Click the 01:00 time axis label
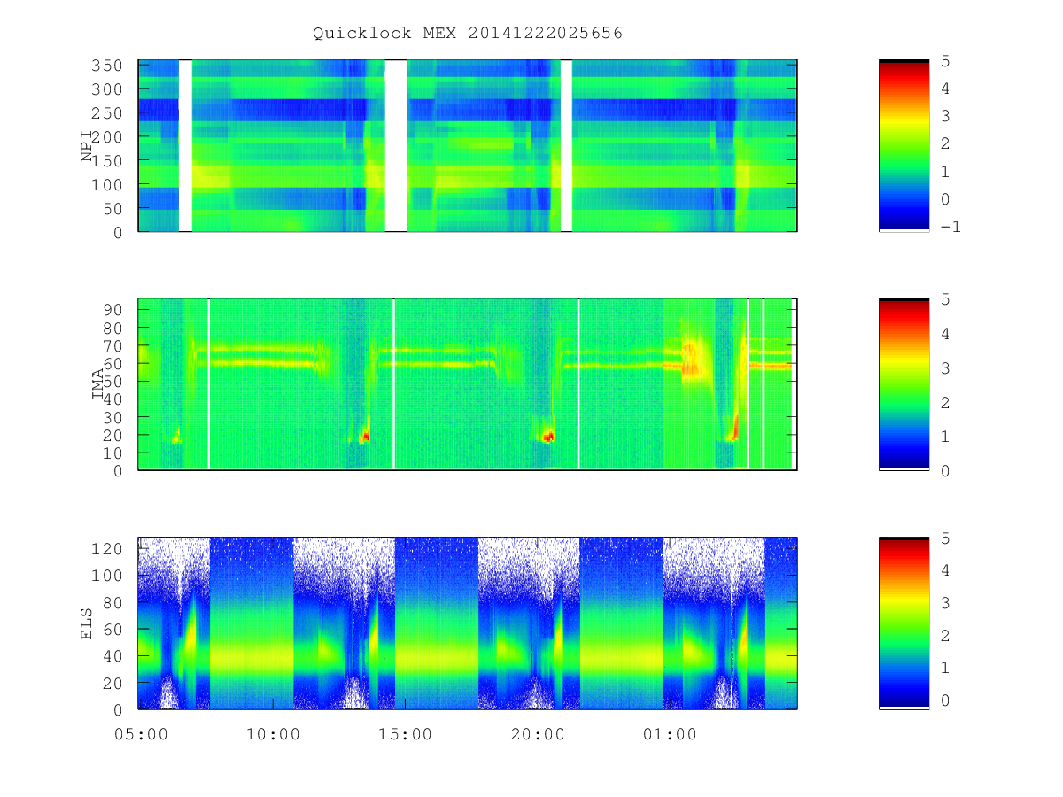 (669, 734)
